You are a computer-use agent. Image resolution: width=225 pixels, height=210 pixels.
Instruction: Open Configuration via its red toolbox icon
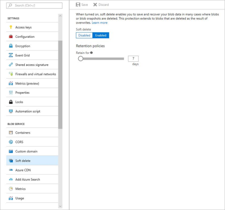tap(11, 37)
